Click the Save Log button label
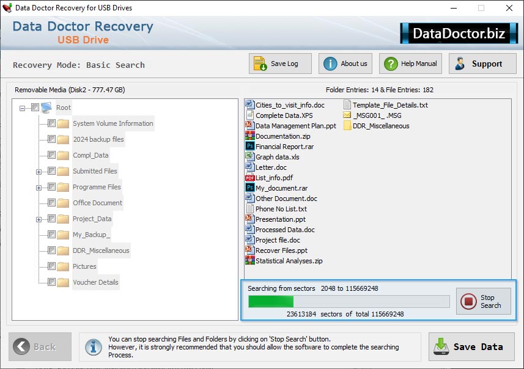 [x=284, y=64]
